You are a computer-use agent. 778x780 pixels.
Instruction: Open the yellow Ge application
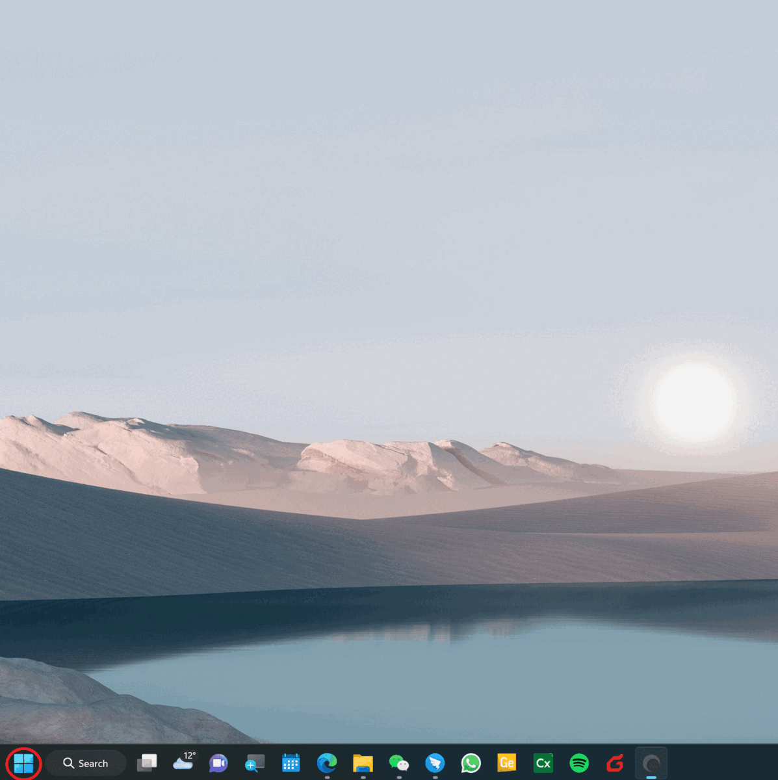pos(506,763)
